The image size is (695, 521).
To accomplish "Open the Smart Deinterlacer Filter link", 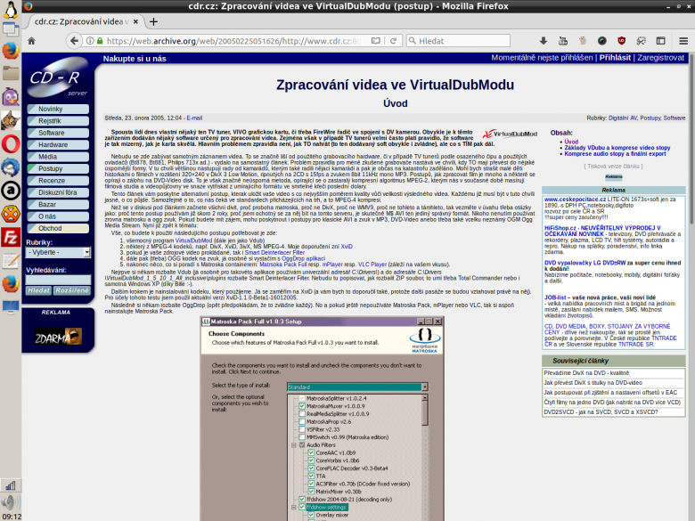I will (x=274, y=253).
